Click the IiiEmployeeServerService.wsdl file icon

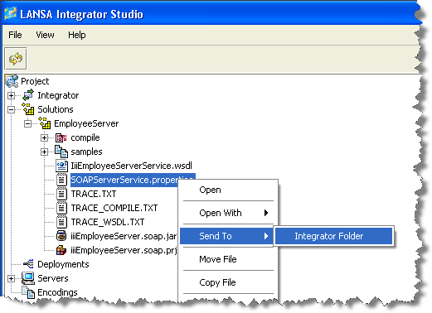click(x=61, y=166)
